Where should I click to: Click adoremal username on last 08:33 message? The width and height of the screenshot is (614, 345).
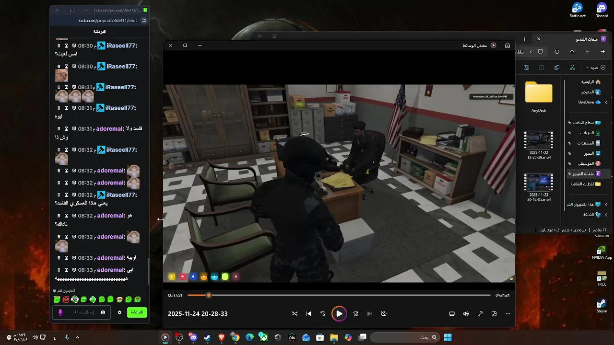tap(111, 270)
